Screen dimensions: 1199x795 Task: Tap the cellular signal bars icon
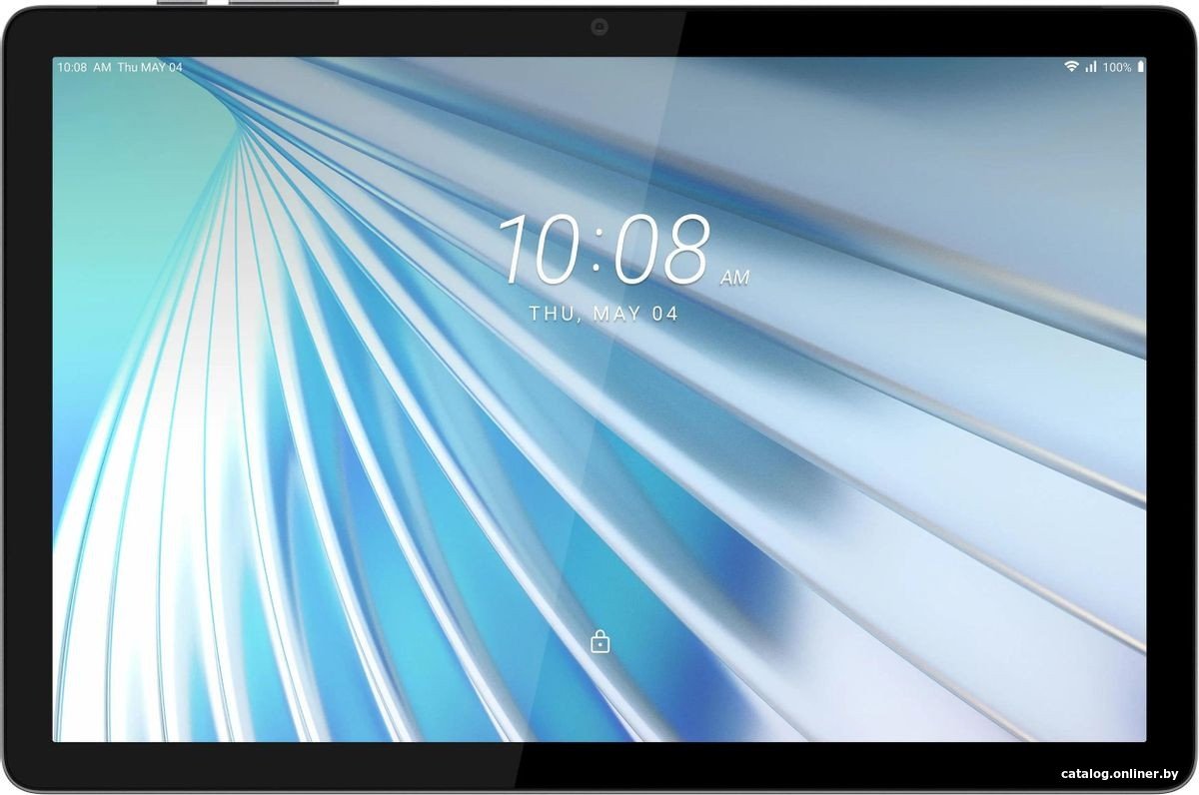coord(1091,67)
